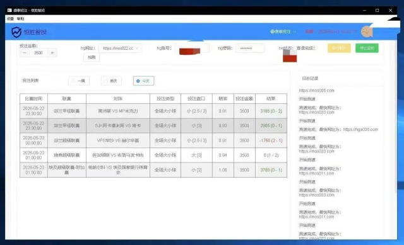This screenshot has width=404, height=245.
Task: Click the 赔率 column header
Action: coord(223,99)
